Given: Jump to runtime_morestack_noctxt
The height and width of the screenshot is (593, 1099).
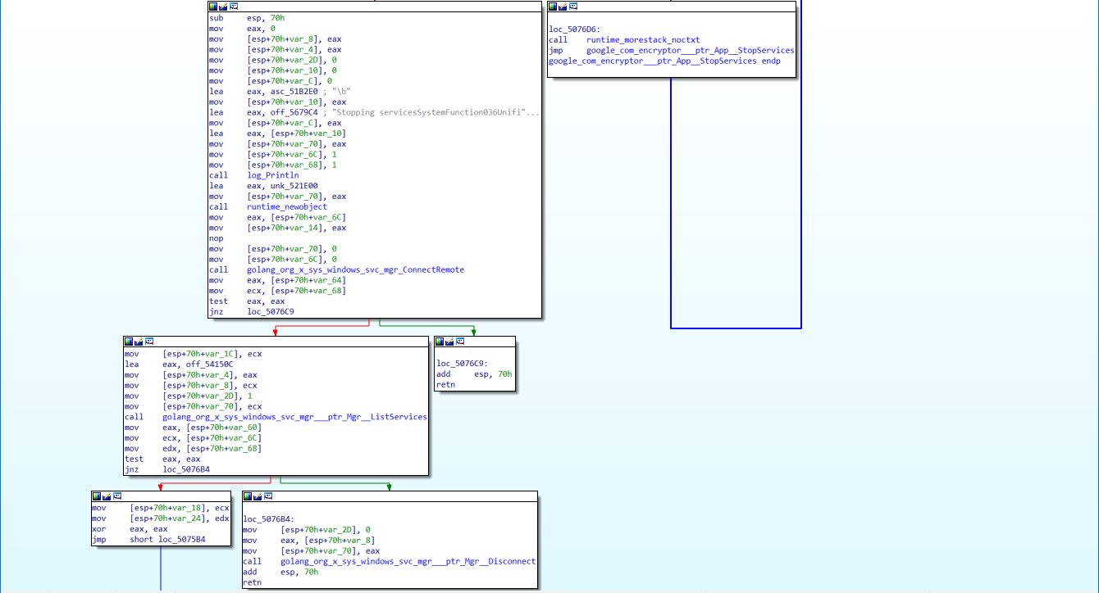Looking at the screenshot, I should tap(643, 40).
